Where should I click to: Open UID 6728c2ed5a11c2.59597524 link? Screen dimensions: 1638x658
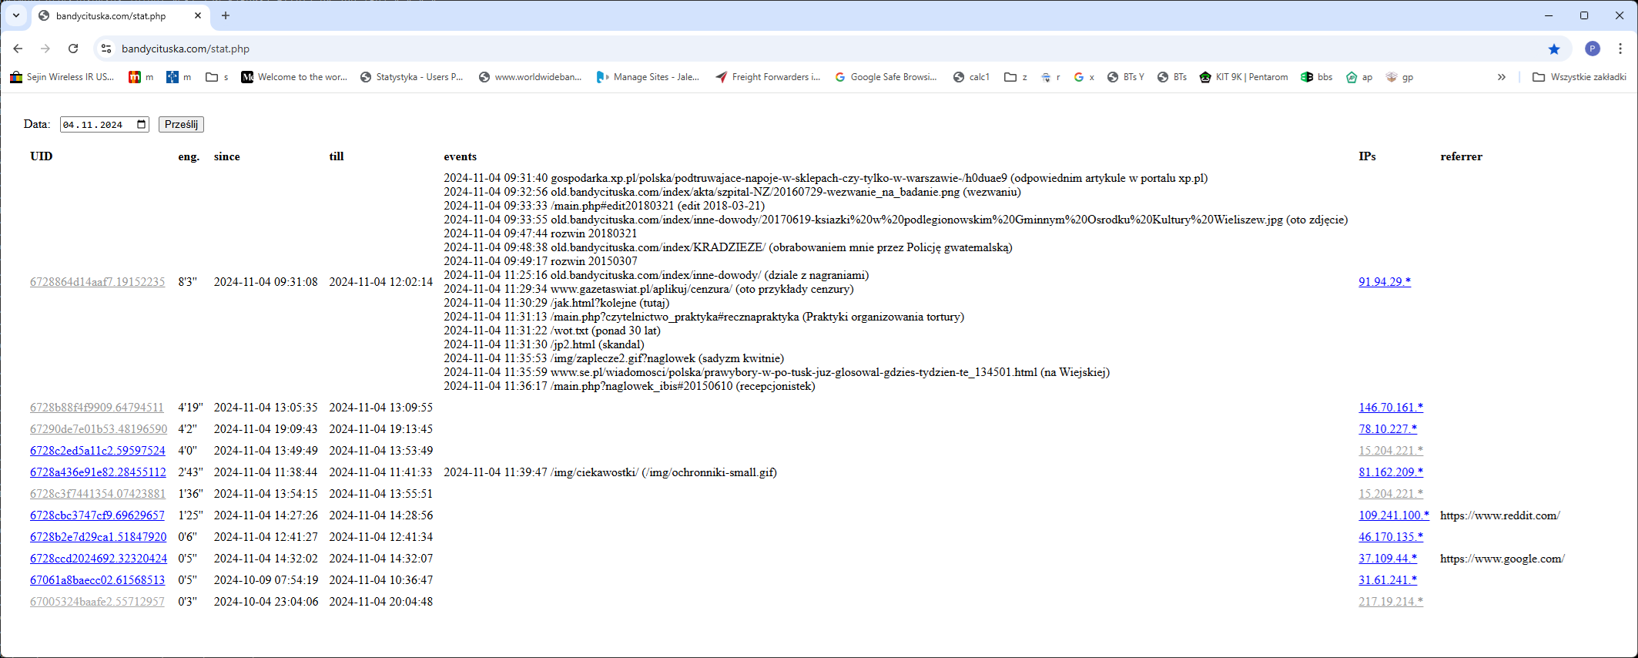point(98,451)
